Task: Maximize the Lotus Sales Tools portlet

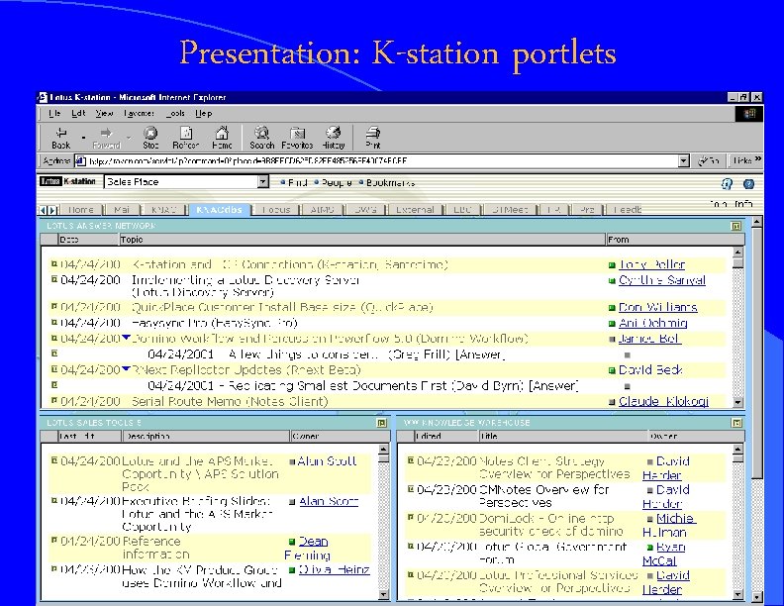Action: pos(381,423)
